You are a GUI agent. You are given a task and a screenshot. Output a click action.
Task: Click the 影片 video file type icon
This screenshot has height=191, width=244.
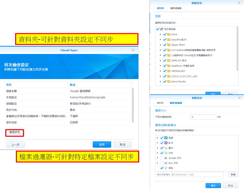coord(166,143)
